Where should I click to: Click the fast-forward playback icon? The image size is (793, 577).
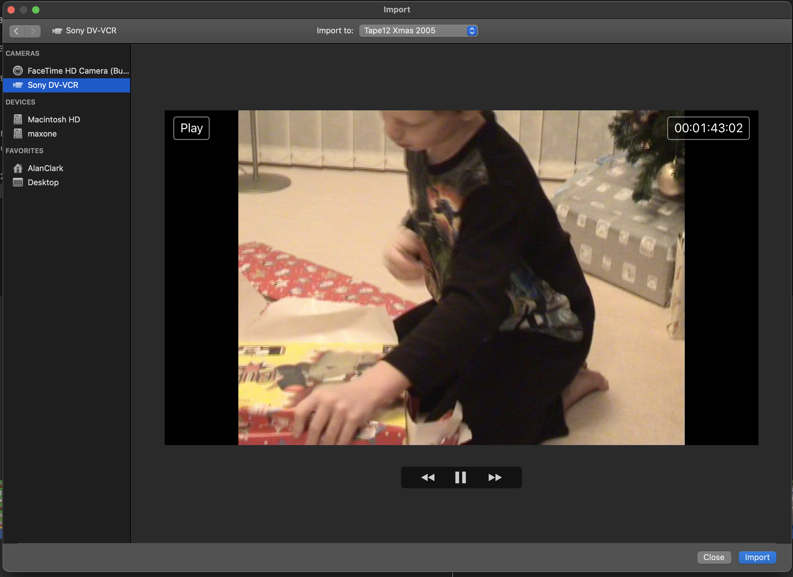tap(495, 477)
